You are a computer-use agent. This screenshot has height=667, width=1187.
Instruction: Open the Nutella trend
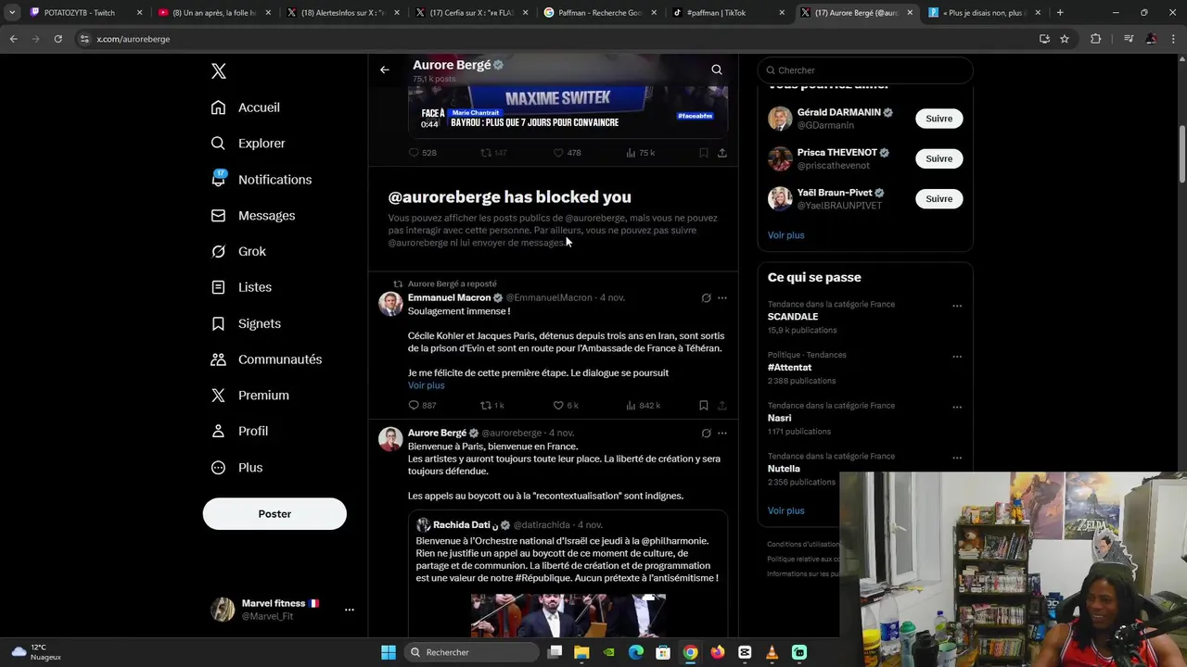[784, 469]
